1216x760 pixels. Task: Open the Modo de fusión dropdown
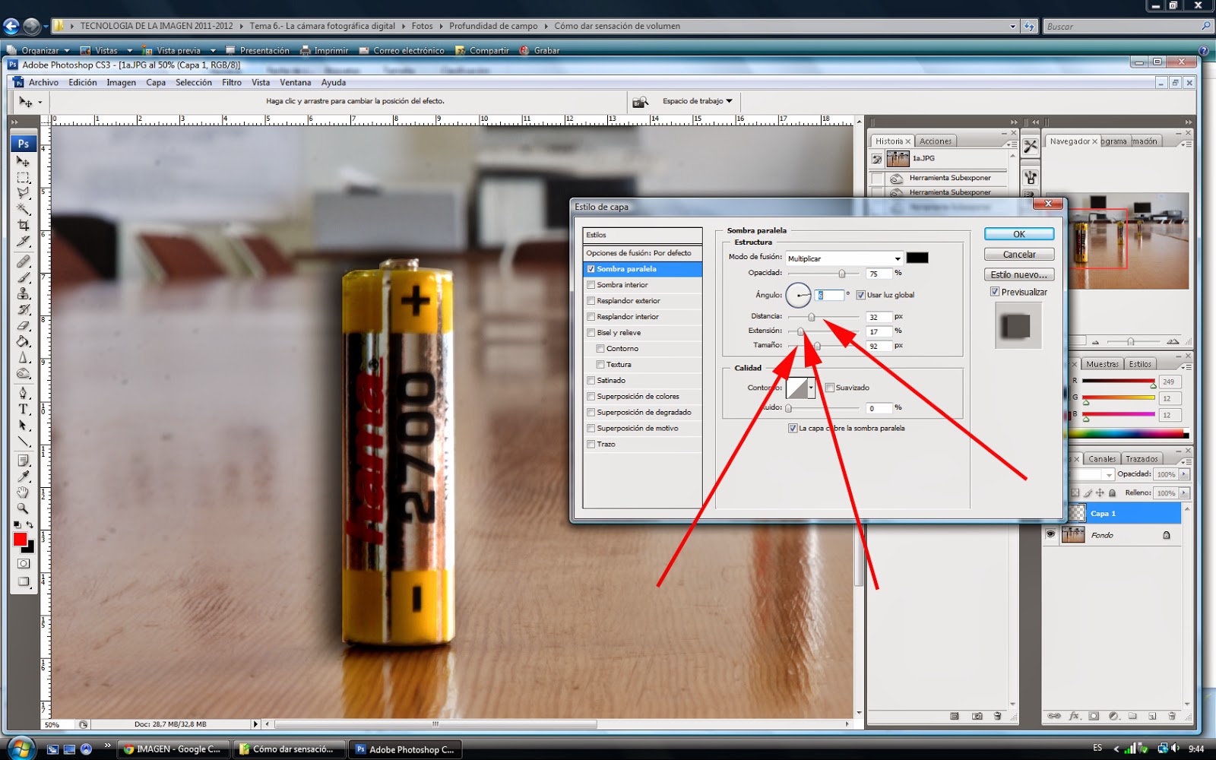(844, 258)
